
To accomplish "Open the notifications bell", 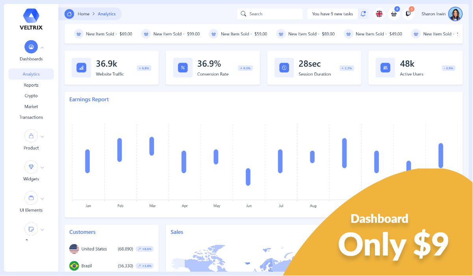I will [x=363, y=13].
